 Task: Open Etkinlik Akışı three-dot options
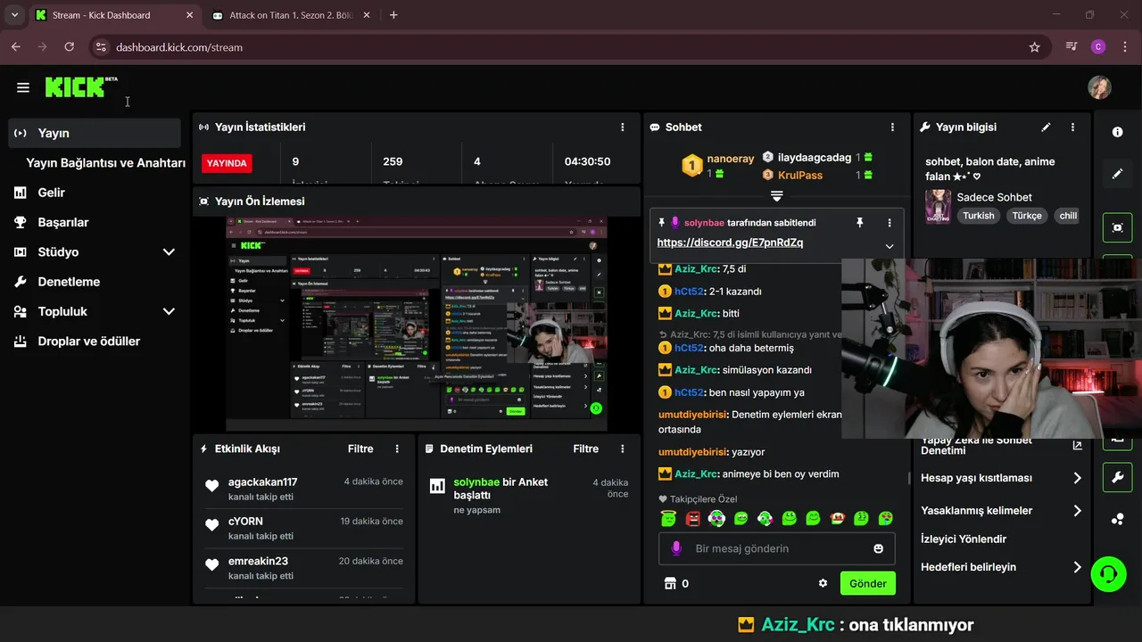(397, 449)
